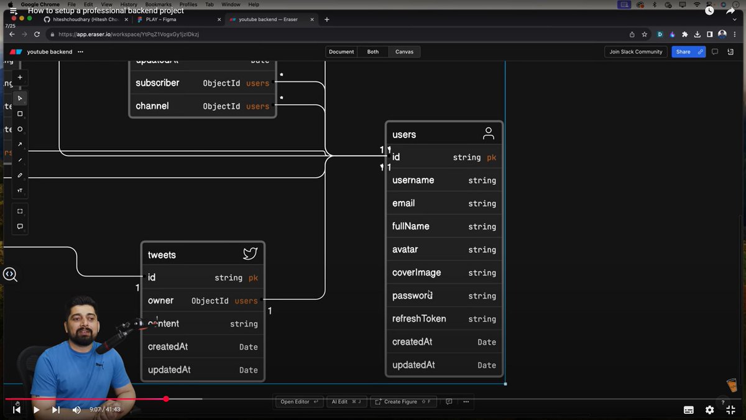
Task: Click the Watch Later clock icon
Action: [709, 11]
